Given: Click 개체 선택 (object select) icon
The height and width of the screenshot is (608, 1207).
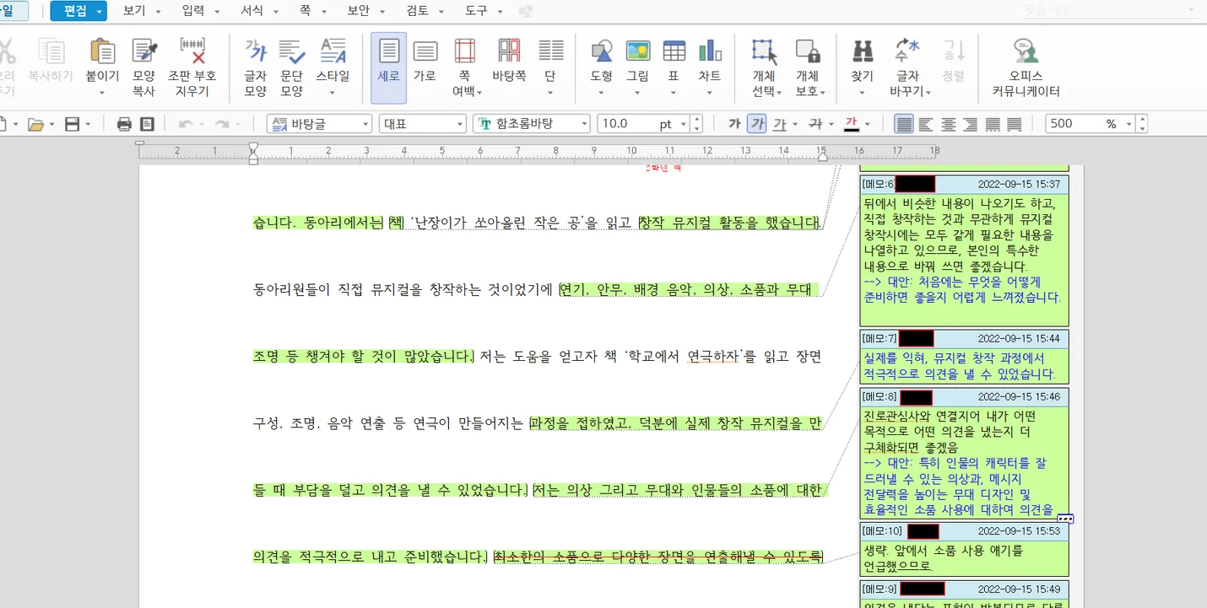Looking at the screenshot, I should tap(765, 52).
